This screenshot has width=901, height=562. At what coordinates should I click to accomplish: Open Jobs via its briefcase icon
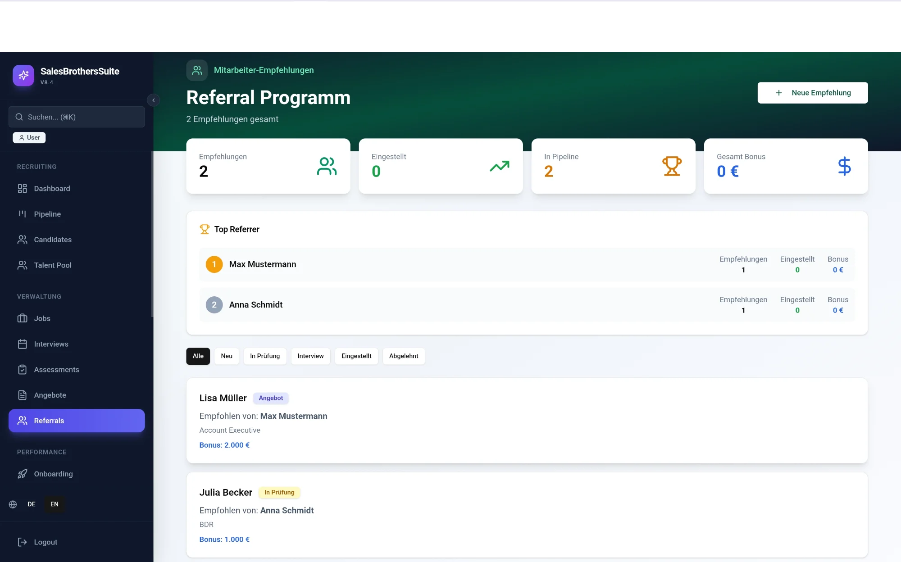22,318
